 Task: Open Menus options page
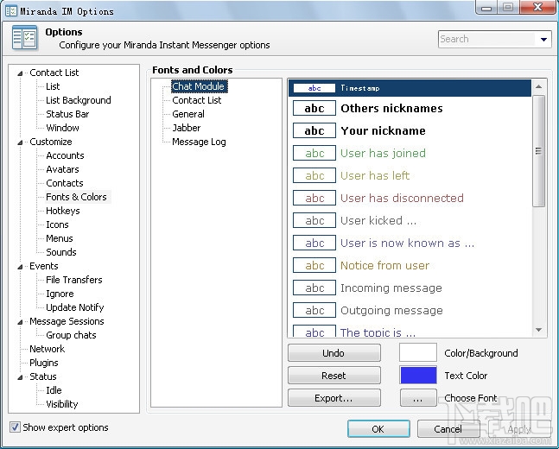(59, 238)
